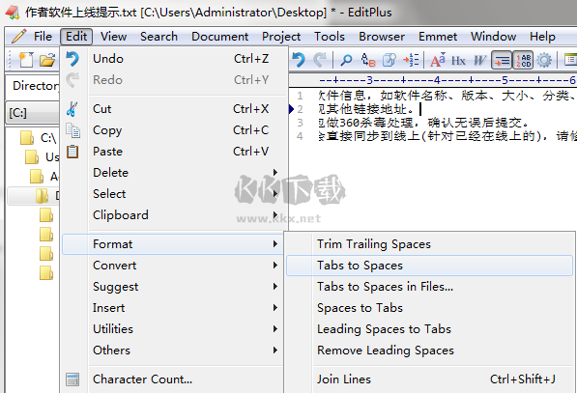Open the Search menu

159,37
